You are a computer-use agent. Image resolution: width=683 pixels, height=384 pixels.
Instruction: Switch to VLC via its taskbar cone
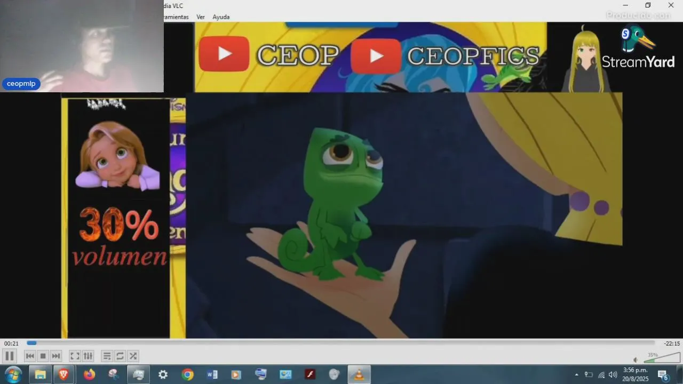[359, 374]
